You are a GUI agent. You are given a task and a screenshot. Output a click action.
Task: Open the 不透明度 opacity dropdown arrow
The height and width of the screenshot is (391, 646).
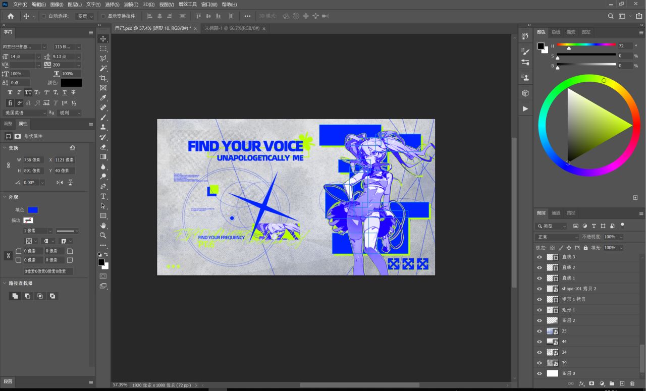coord(621,237)
